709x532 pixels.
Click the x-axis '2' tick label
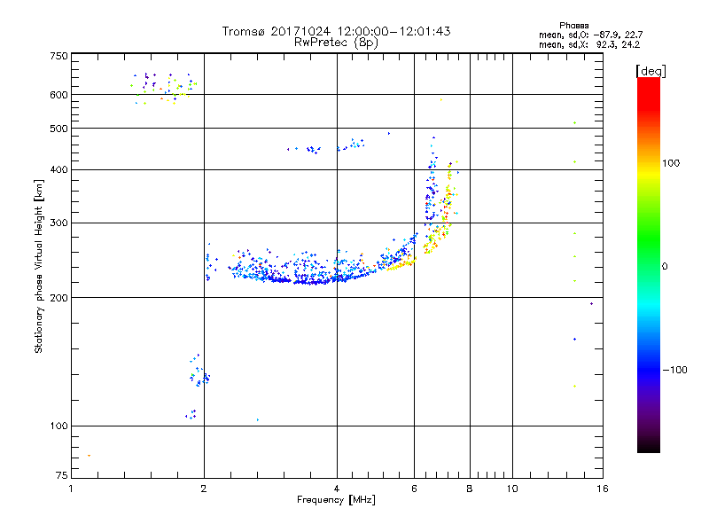click(x=204, y=489)
